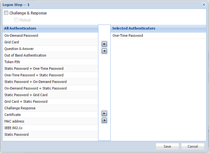Click the remove all authenticators double-arrow button

(104, 120)
